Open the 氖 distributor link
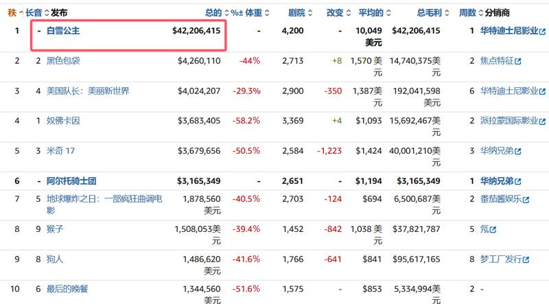The height and width of the screenshot is (304, 549). (x=484, y=229)
